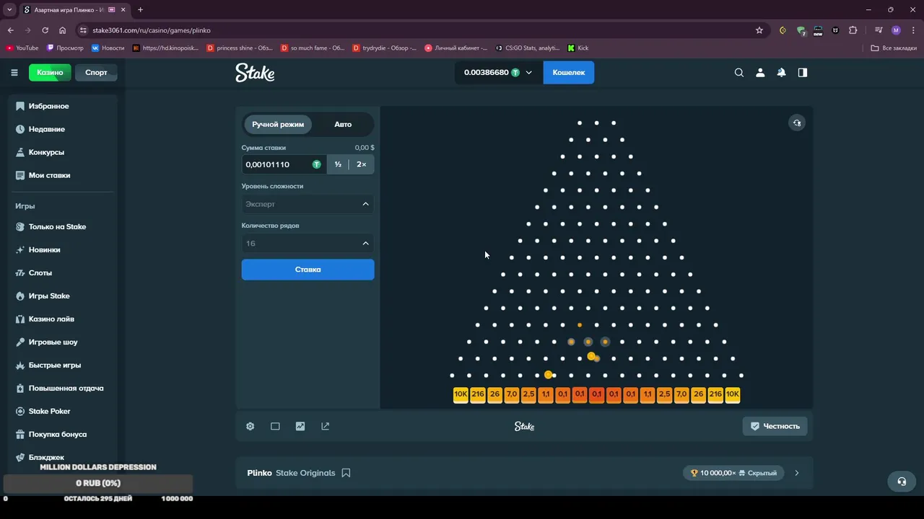Click the browser address bar URL

(x=152, y=30)
